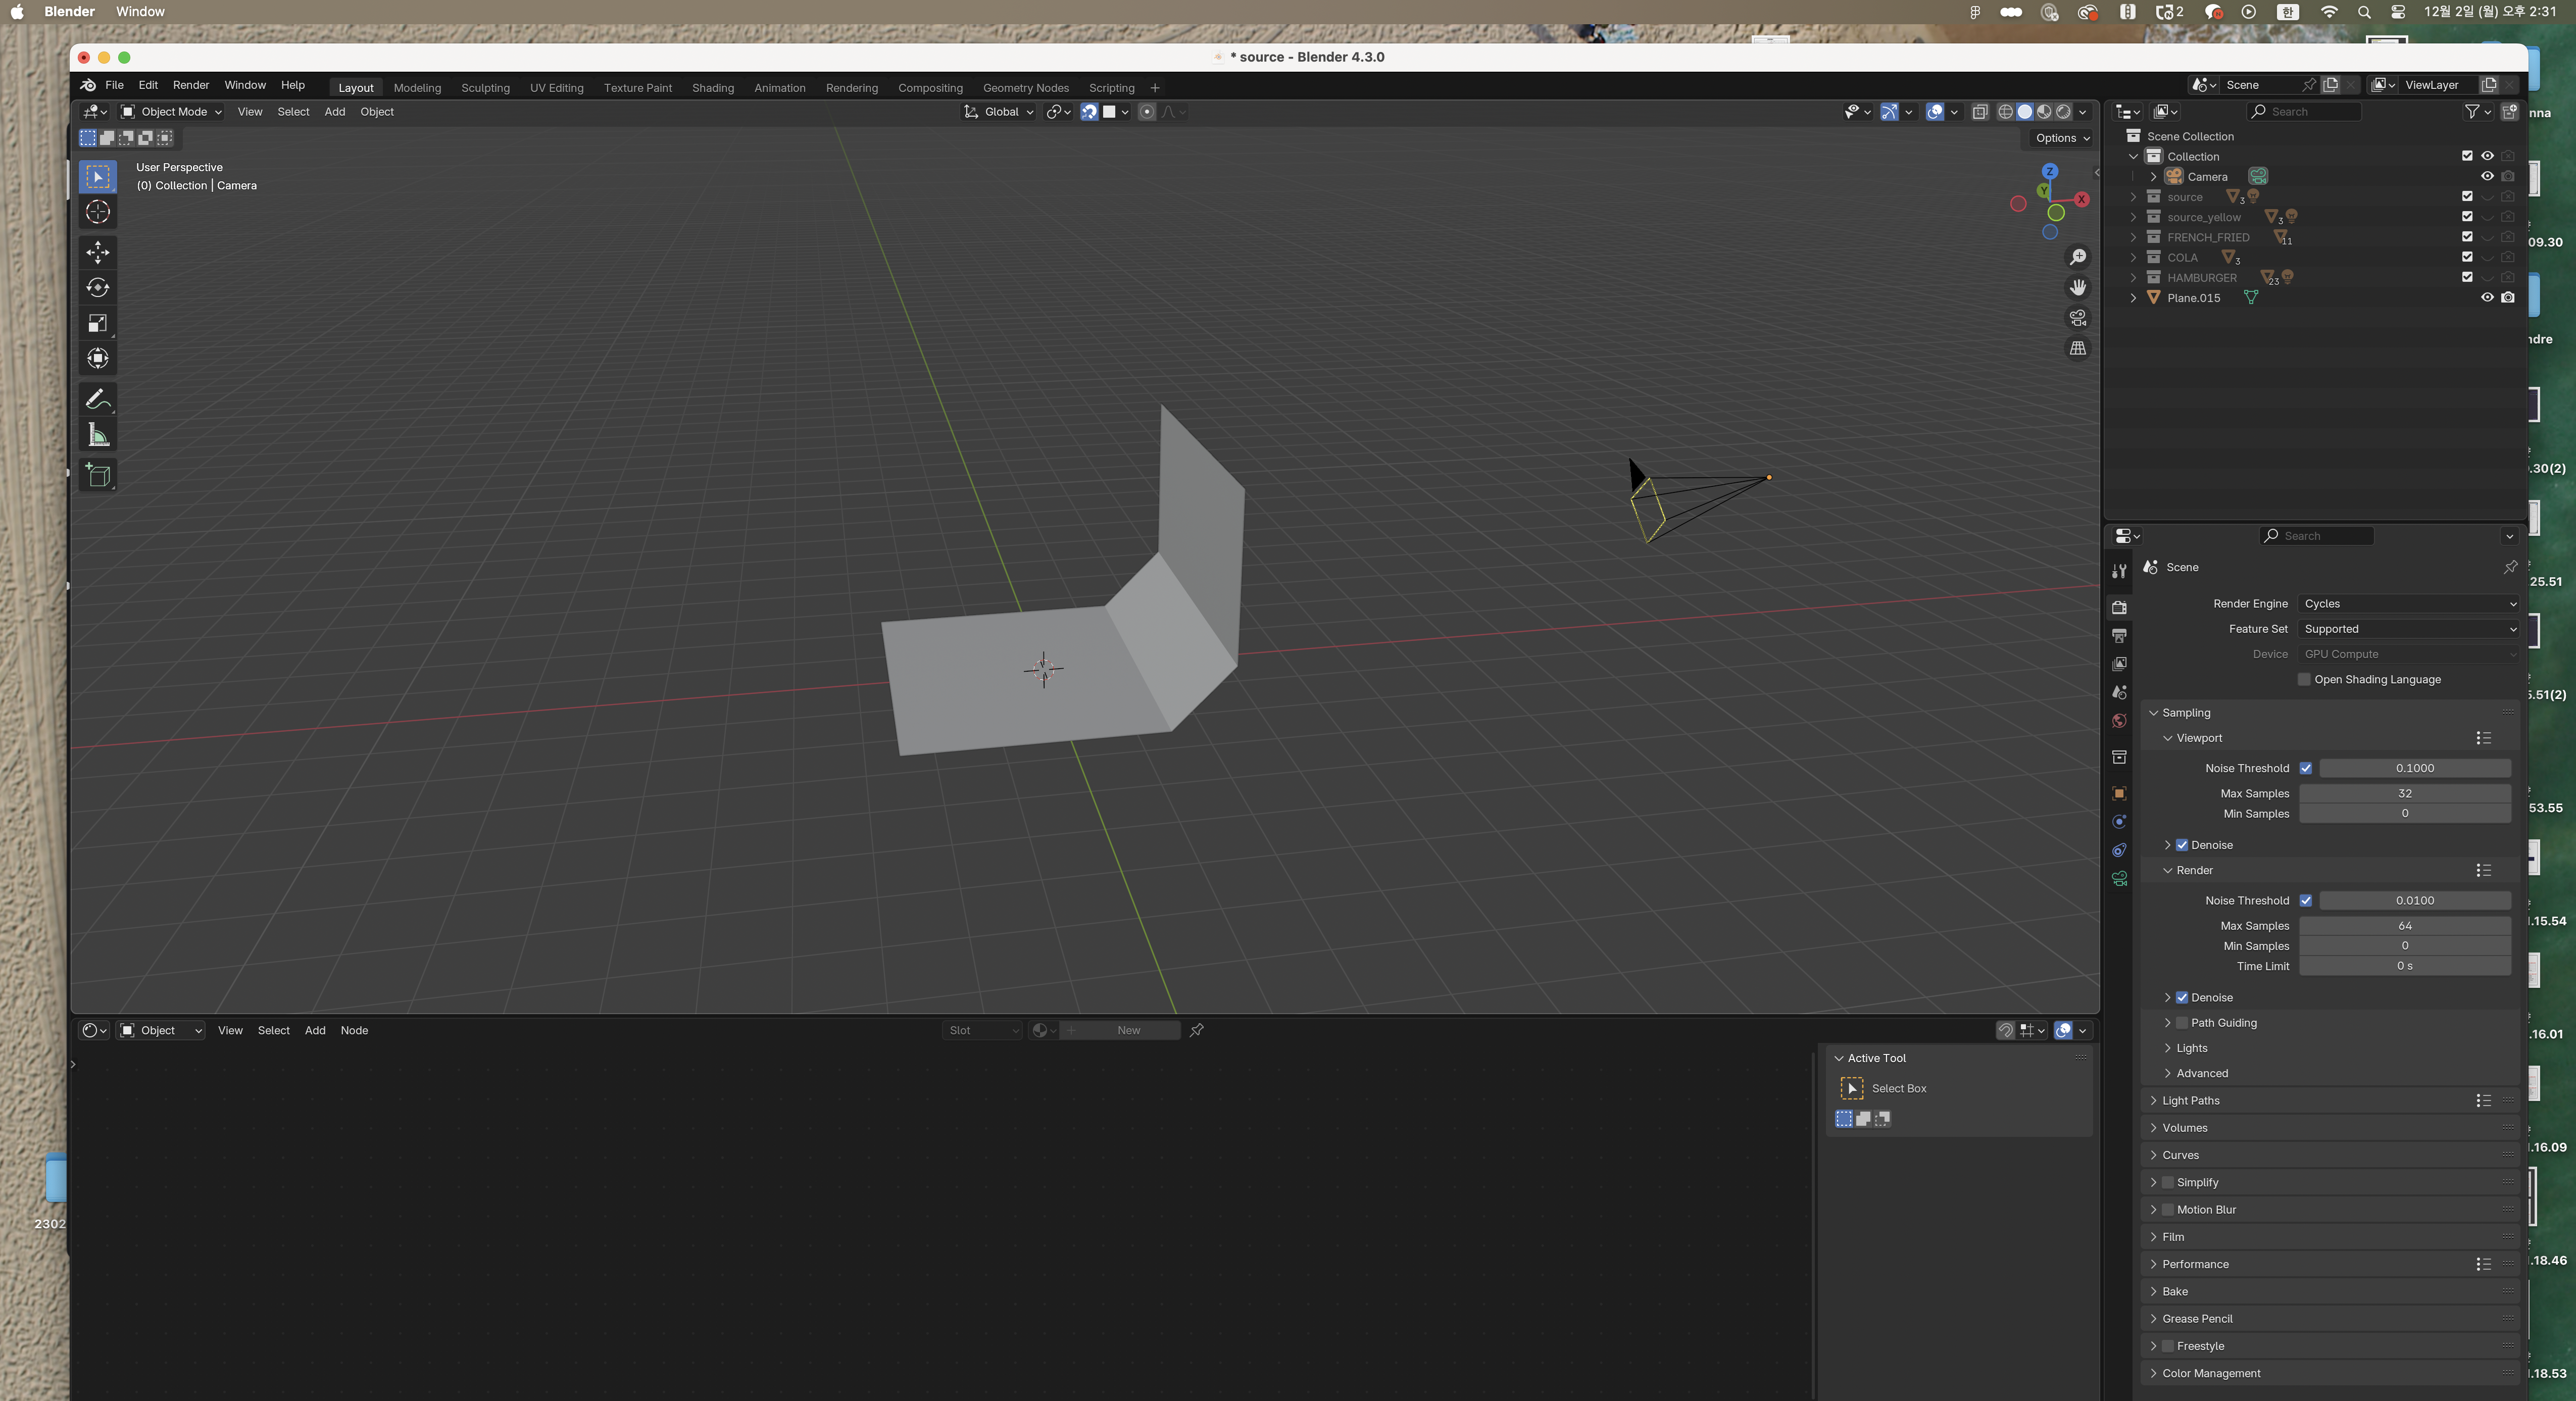Open the Physics properties tab
The width and height of the screenshot is (2576, 1401).
pyautogui.click(x=2119, y=822)
